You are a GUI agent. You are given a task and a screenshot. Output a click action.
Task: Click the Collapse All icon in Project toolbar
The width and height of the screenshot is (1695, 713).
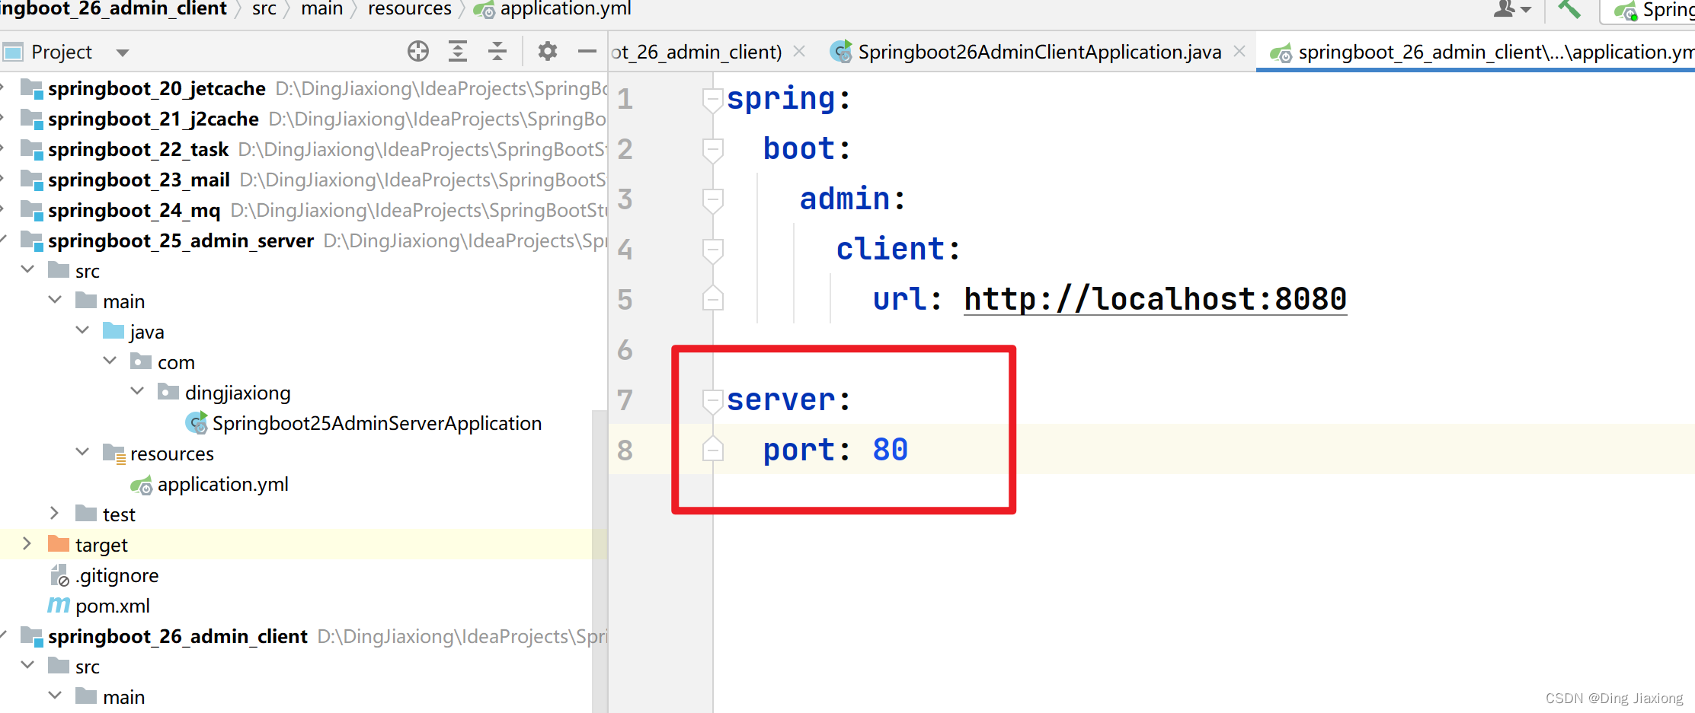coord(497,52)
